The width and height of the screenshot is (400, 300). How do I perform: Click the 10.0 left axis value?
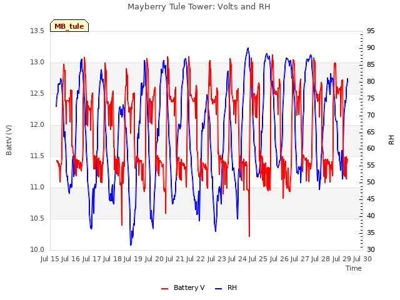pos(37,250)
